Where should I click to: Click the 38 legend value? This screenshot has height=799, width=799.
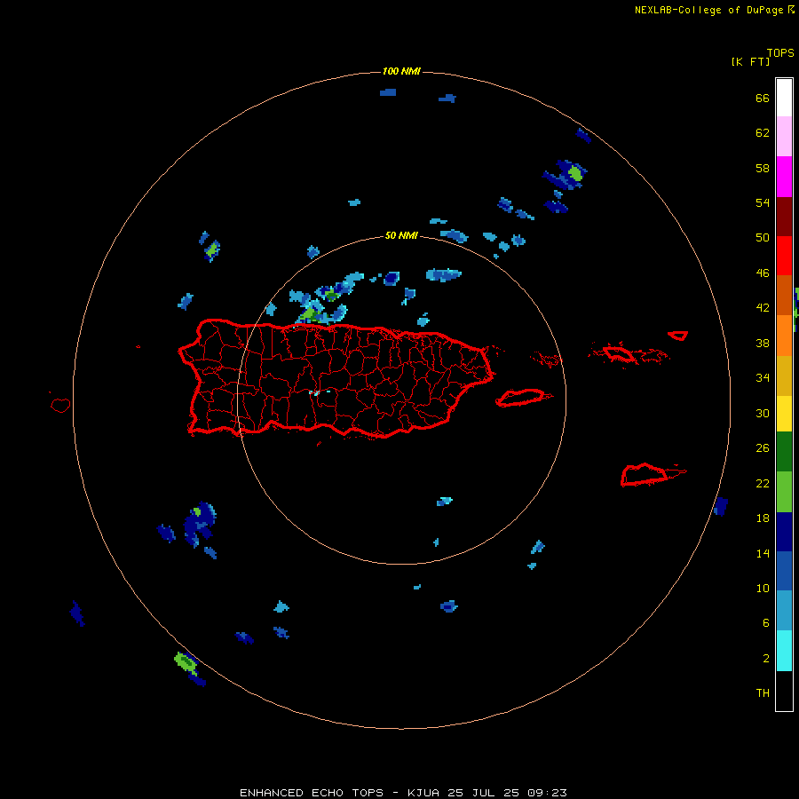click(x=763, y=343)
